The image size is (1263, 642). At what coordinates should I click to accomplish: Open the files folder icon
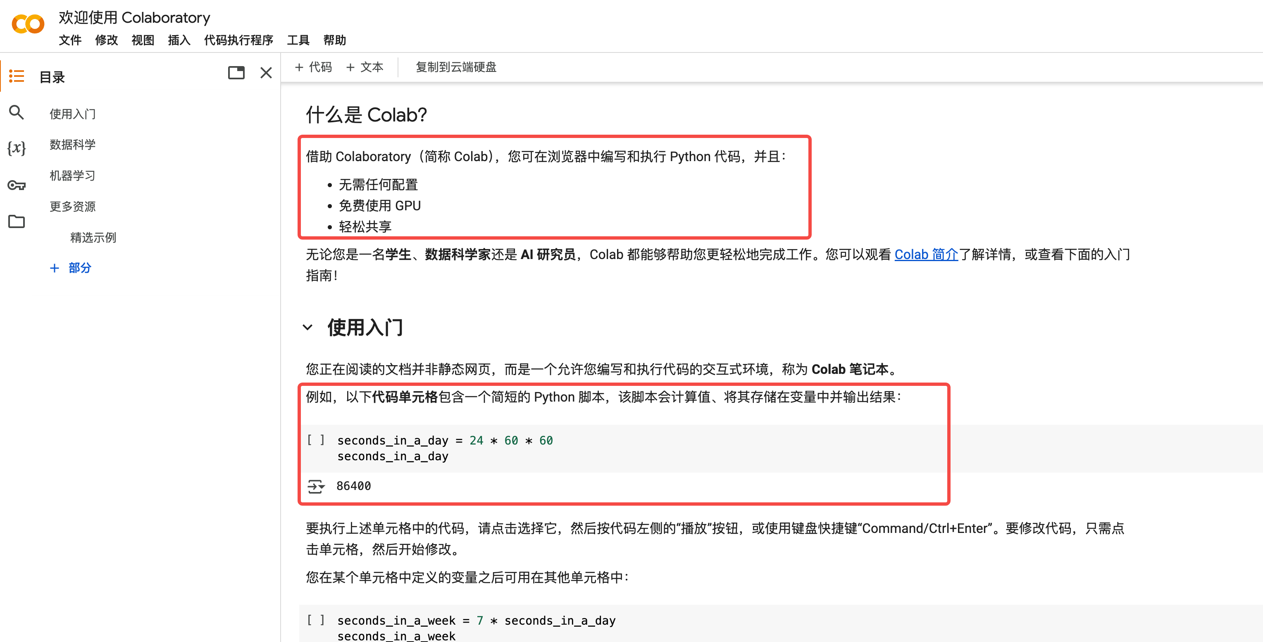(x=17, y=221)
